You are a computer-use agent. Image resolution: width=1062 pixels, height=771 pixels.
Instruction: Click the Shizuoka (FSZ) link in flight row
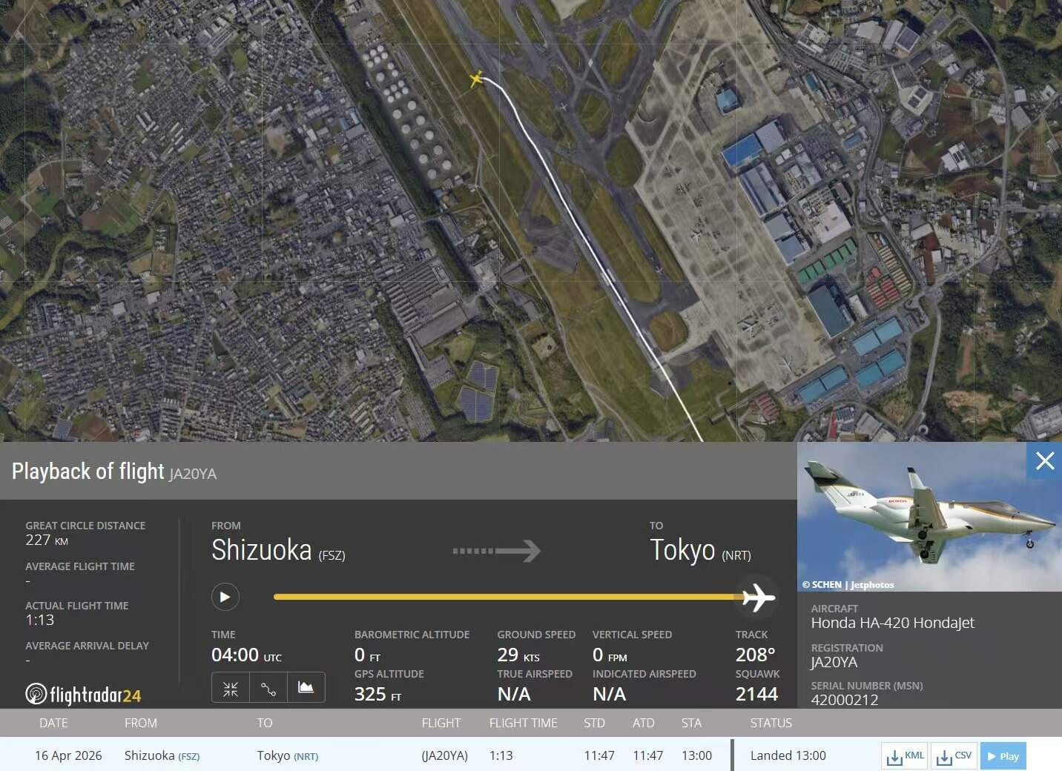162,755
